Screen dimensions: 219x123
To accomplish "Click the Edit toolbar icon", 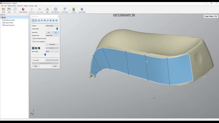I will point(15,9).
